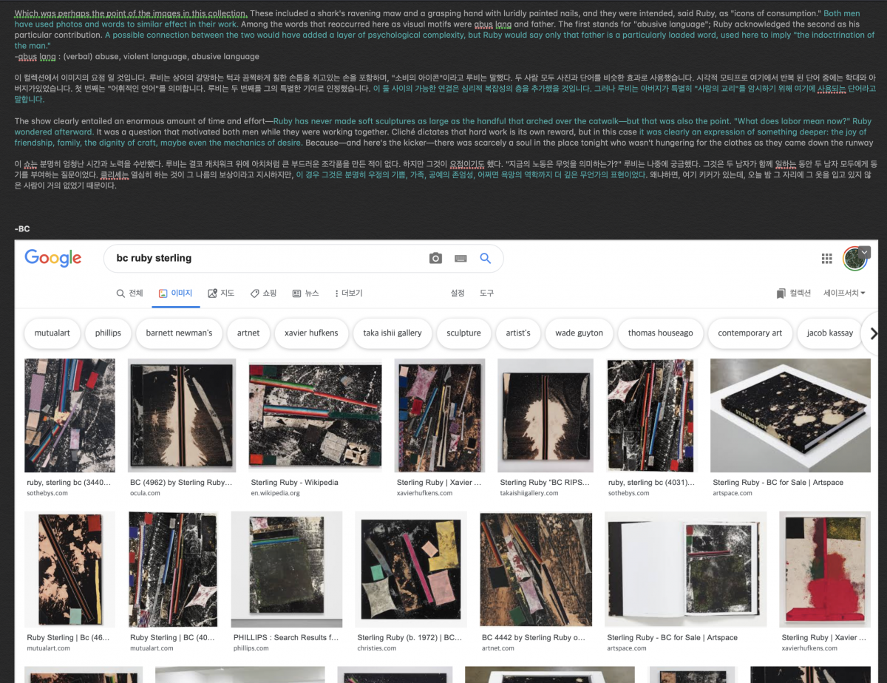Open the 뉴스 tab
This screenshot has height=683, width=887.
pos(305,293)
